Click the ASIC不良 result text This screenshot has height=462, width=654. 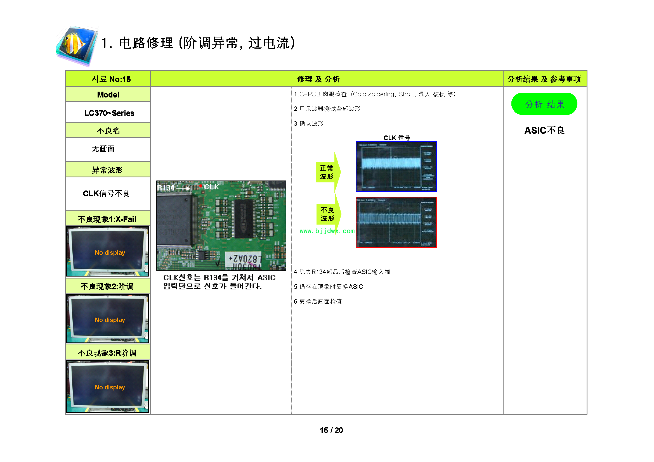point(544,130)
